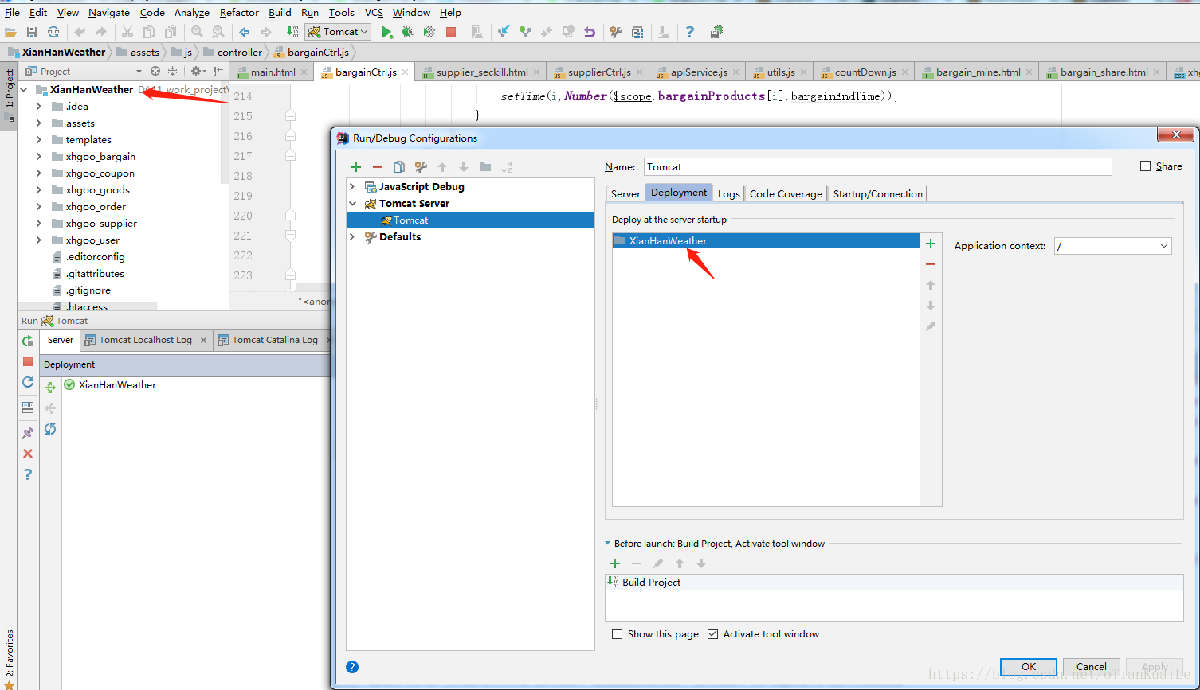Click Deploy All green arrows icon in Run panel
The image size is (1200, 690).
tap(50, 388)
